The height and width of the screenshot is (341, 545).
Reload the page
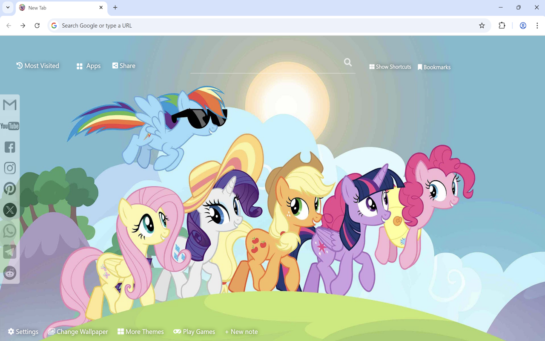37,26
